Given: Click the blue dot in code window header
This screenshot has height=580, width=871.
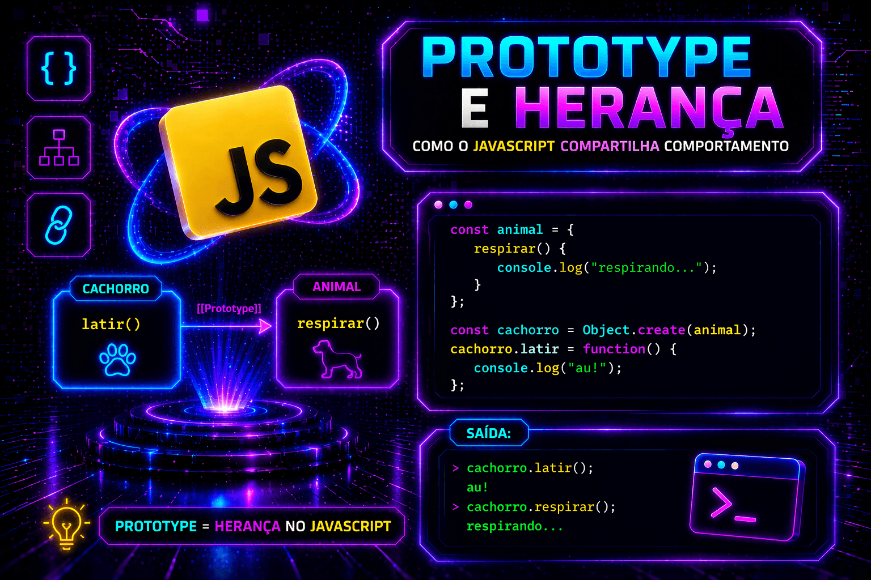Looking at the screenshot, I should [x=453, y=205].
